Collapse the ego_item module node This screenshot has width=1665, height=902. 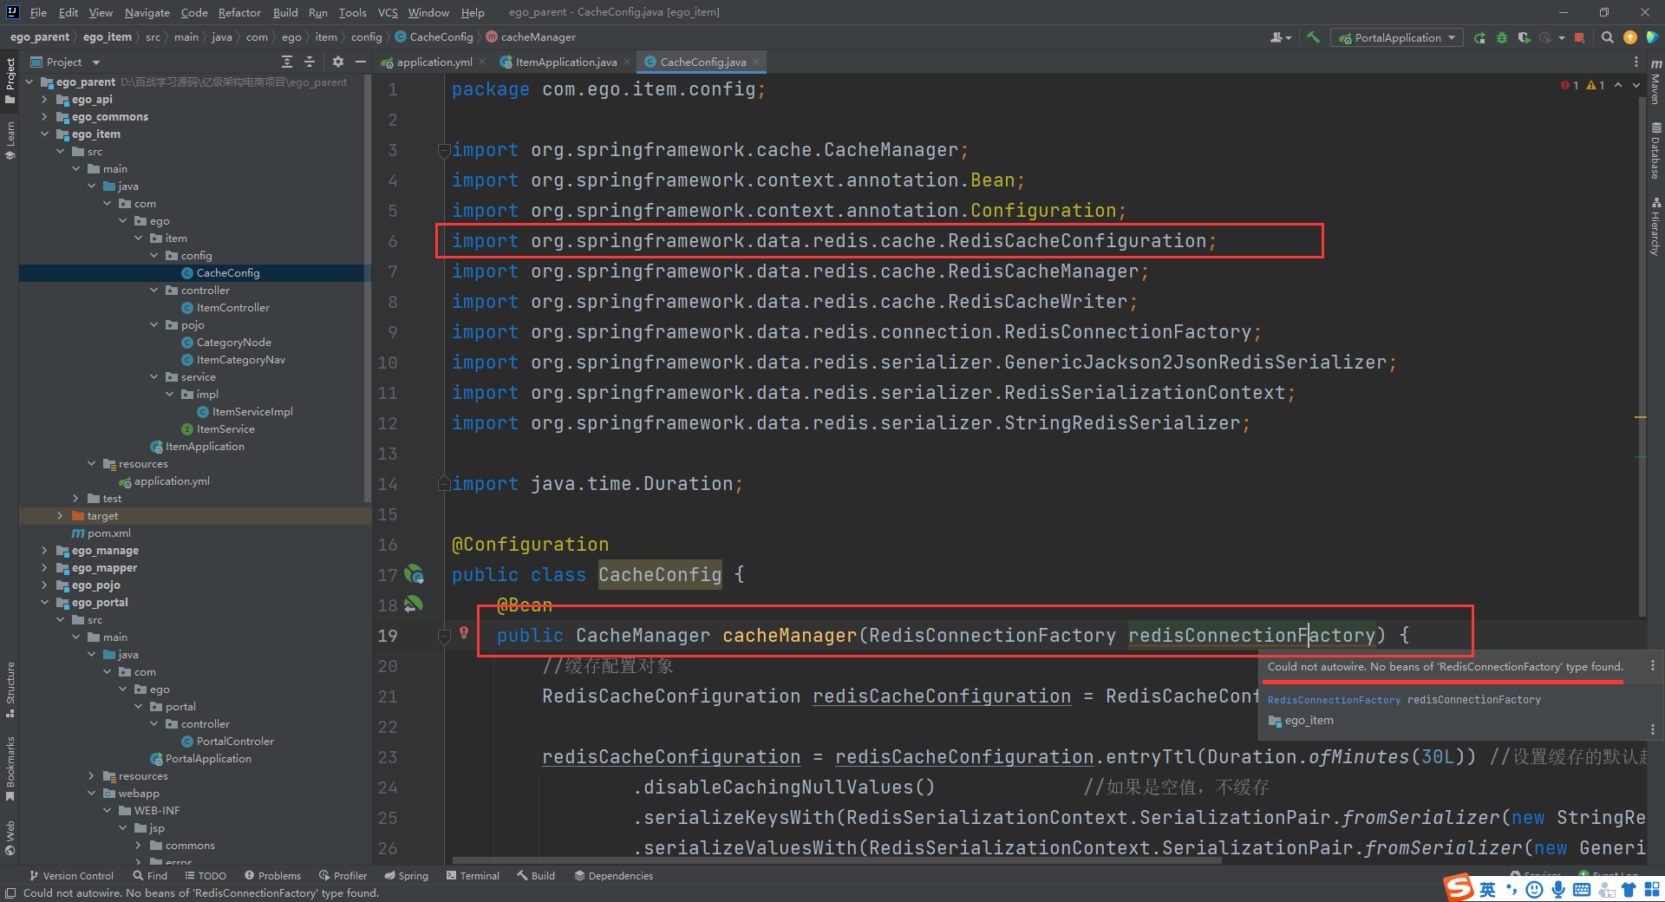44,134
